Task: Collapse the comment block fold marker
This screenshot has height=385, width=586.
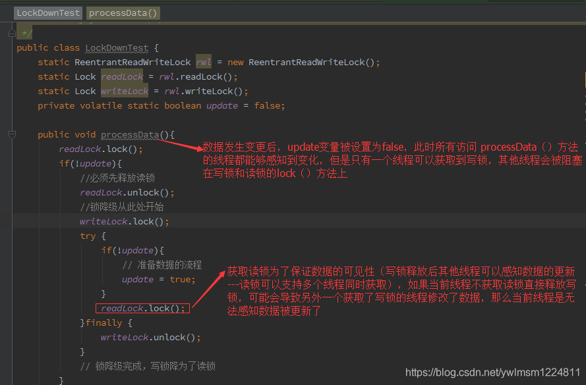Action: 12,34
